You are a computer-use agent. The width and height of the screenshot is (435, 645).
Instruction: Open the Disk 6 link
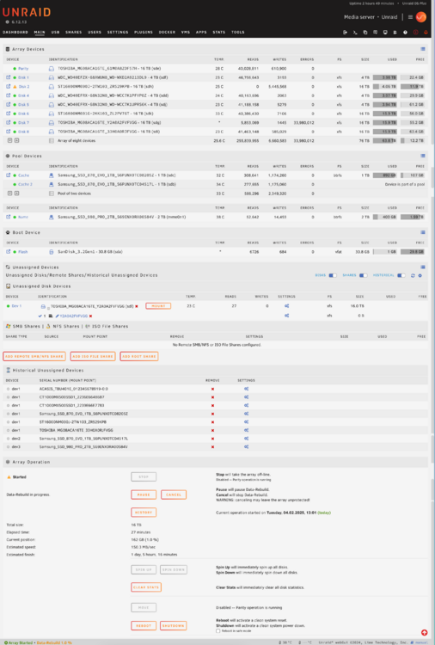[x=23, y=114]
